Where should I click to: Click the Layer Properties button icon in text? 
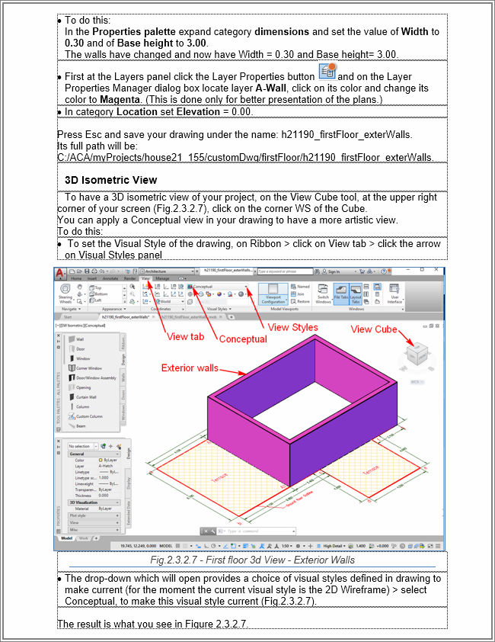327,71
